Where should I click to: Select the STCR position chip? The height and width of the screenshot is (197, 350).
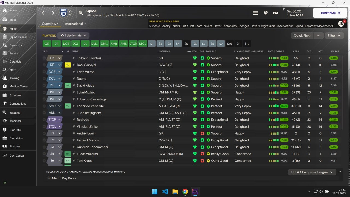[x=133, y=44]
